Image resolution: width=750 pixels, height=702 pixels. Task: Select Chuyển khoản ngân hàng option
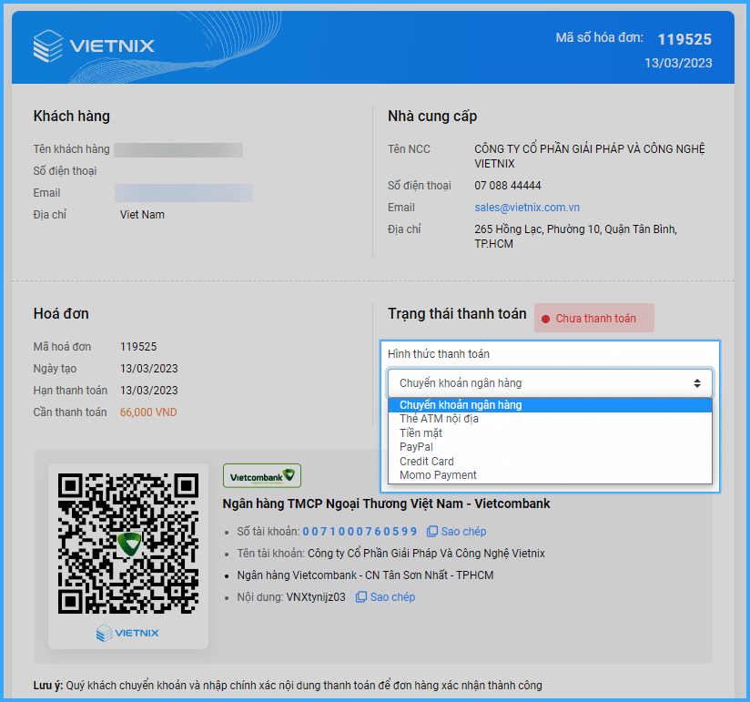(550, 405)
